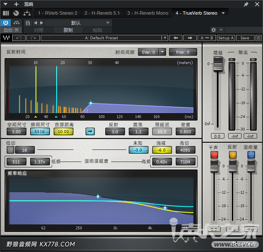The image size is (263, 252).
Task: Toggle the low-cut enable square button
Action: pos(10,150)
